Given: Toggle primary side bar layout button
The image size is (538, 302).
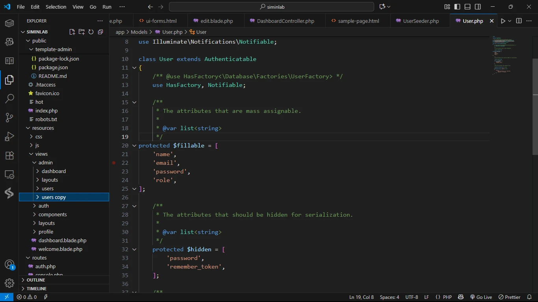Looking at the screenshot, I should pyautogui.click(x=457, y=7).
